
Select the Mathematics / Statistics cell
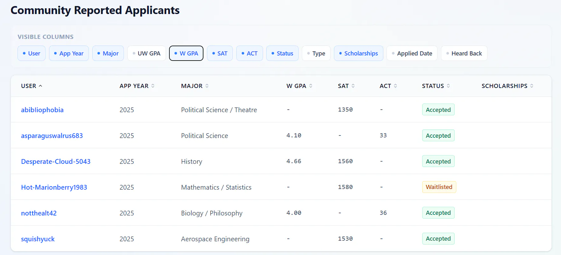tap(216, 187)
